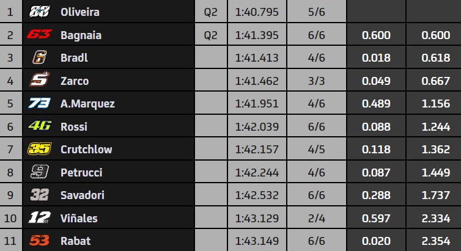Viewport: 461px width, 251px height.
Task: Click Zarco's lap count 3/3
Action: [316, 81]
